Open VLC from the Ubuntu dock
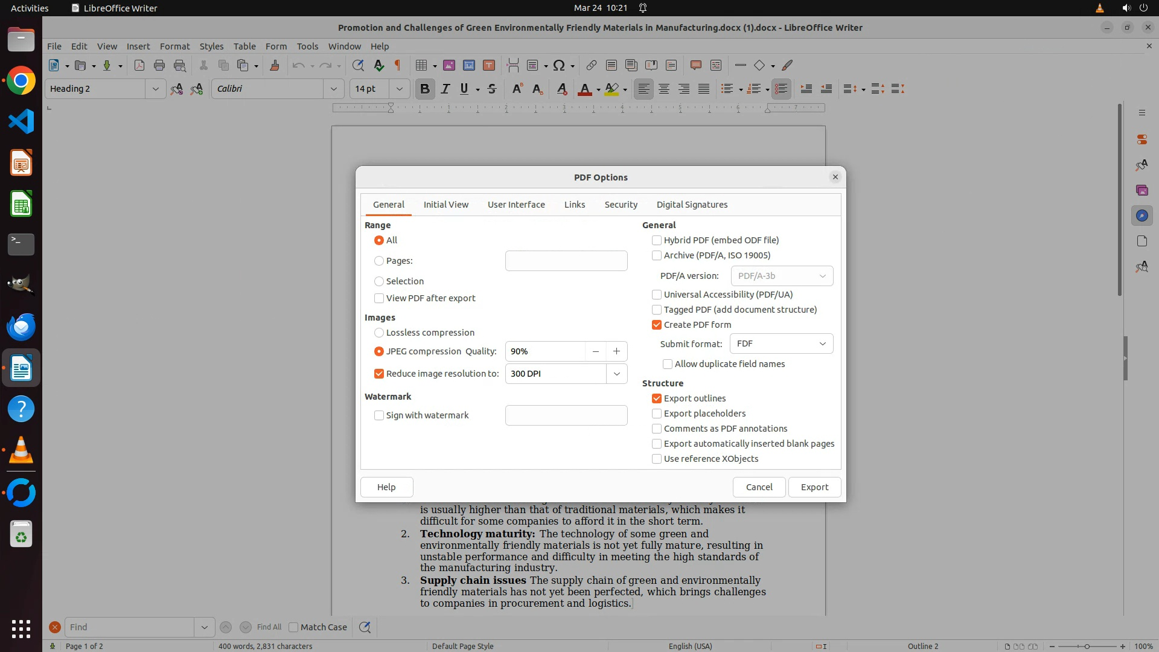Viewport: 1159px width, 652px height. (x=21, y=450)
